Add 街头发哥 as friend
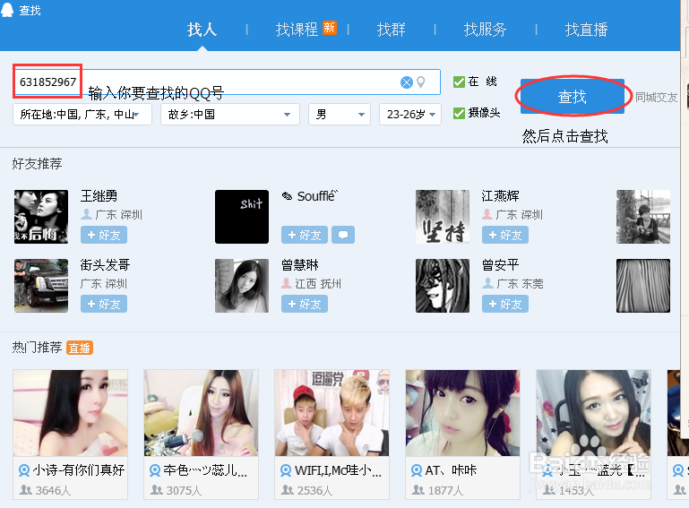Screen dimensions: 689x508 (104, 304)
